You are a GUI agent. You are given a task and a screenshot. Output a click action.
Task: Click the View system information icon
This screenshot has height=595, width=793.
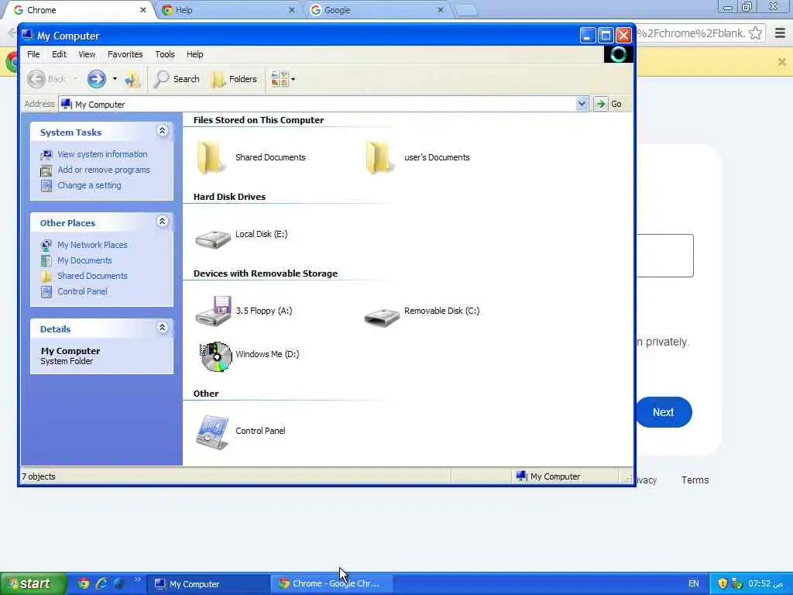(46, 155)
